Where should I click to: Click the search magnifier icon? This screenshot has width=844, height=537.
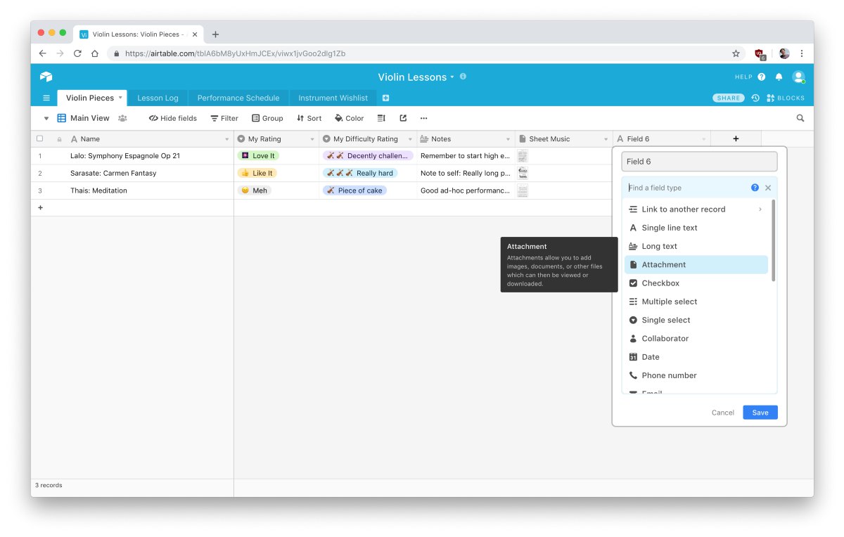click(x=800, y=118)
